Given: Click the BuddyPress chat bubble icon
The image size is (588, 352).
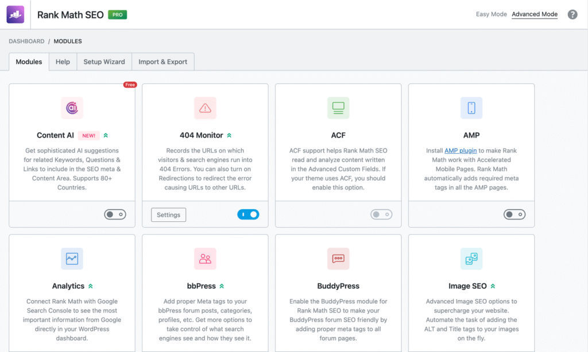Looking at the screenshot, I should tap(338, 259).
